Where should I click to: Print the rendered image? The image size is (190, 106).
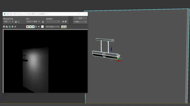pyautogui.click(x=12, y=27)
